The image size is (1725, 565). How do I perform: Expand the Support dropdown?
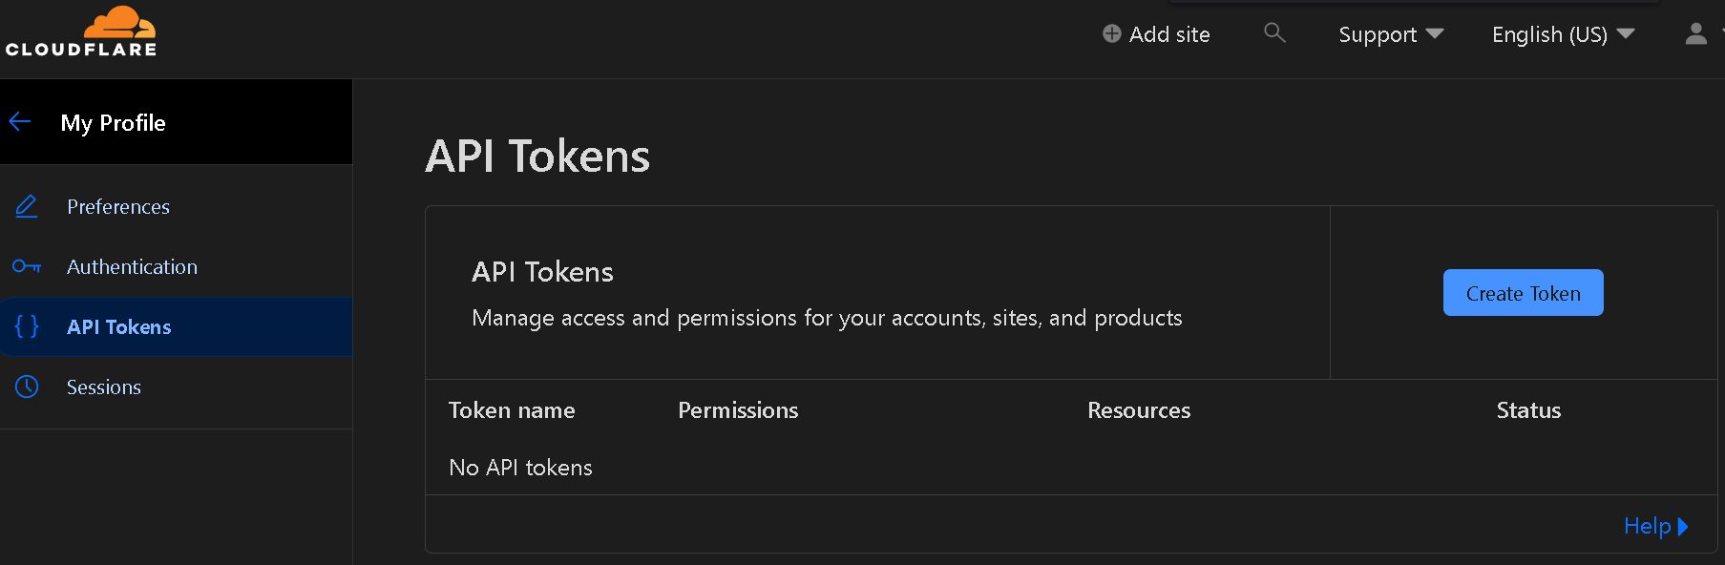point(1391,34)
